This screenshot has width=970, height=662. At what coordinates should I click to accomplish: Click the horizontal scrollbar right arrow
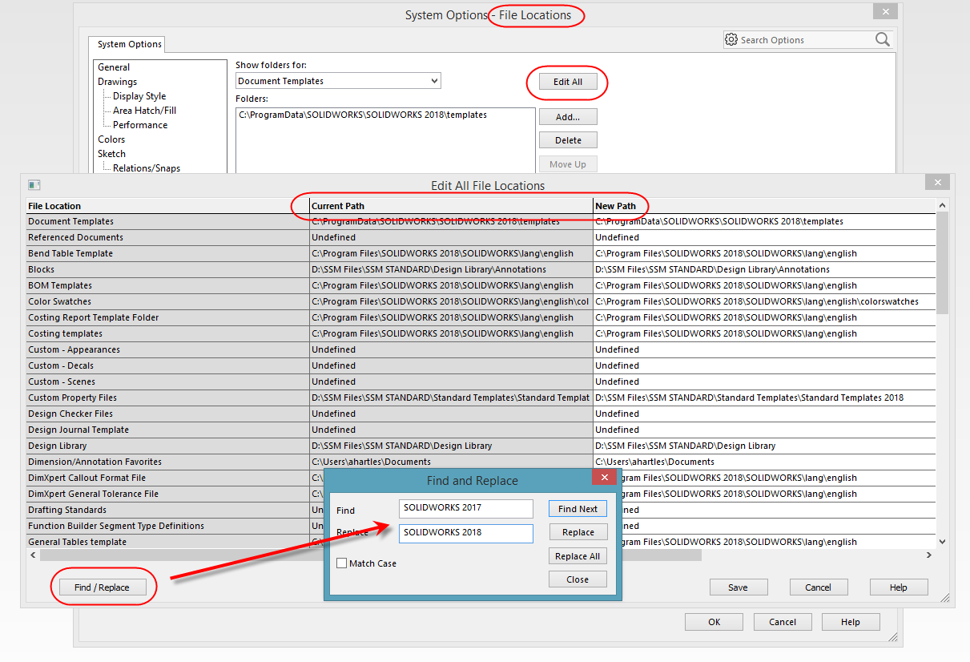[x=929, y=555]
